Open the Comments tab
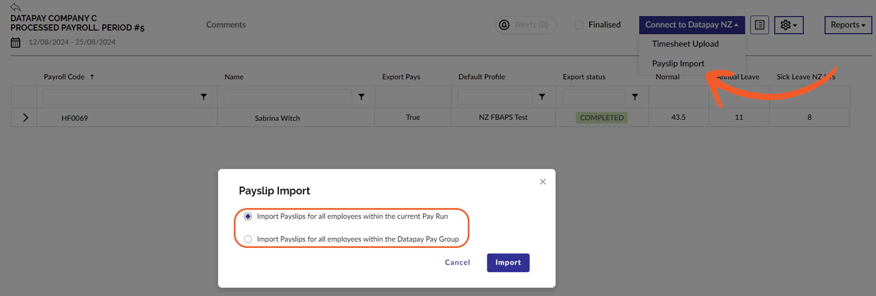876x296 pixels. 226,25
